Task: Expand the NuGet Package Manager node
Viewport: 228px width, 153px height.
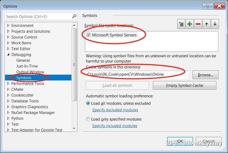Action: [8, 113]
